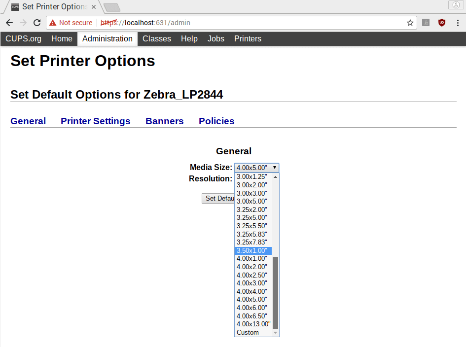The width and height of the screenshot is (466, 347).
Task: Pick 4.00x6.50" from the list
Action: point(253,316)
